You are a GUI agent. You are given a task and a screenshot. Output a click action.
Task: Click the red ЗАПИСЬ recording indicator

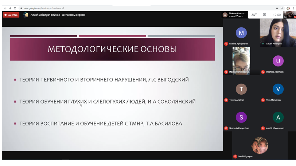11,15
